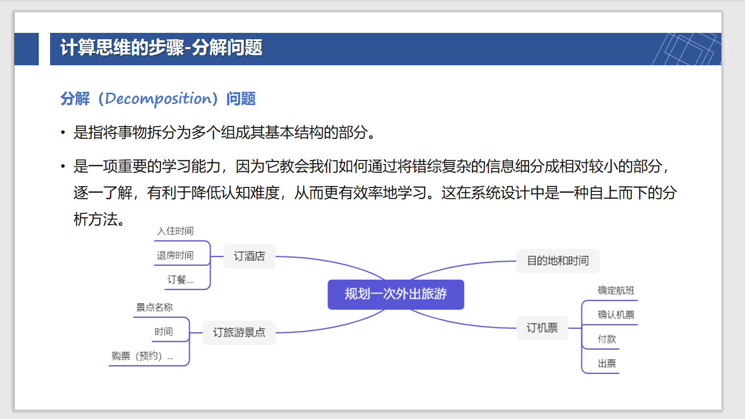Click the central node 规划一次外出旅游
Screen dimensions: 745x419
point(396,294)
